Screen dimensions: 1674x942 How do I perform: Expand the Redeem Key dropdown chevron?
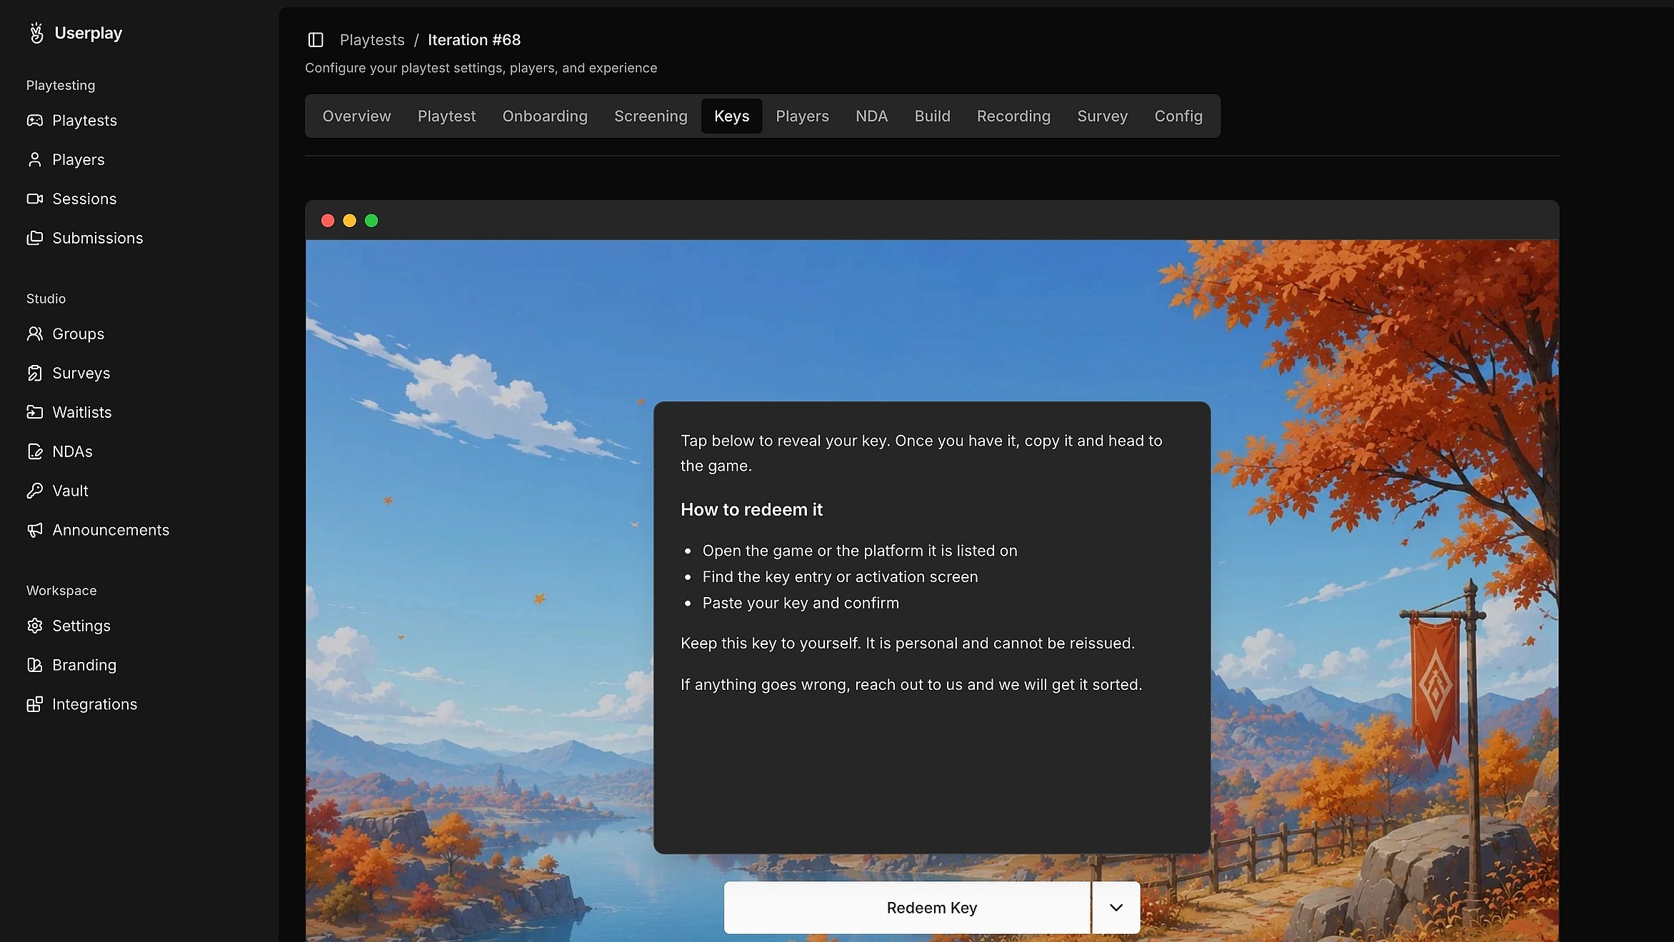tap(1116, 908)
